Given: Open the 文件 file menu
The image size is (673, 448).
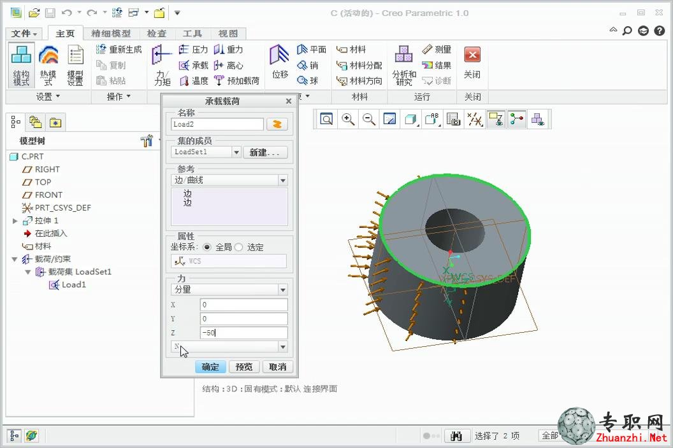Looking at the screenshot, I should 24,34.
